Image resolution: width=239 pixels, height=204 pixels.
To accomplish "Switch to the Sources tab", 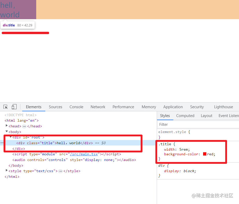I will point(55,107).
